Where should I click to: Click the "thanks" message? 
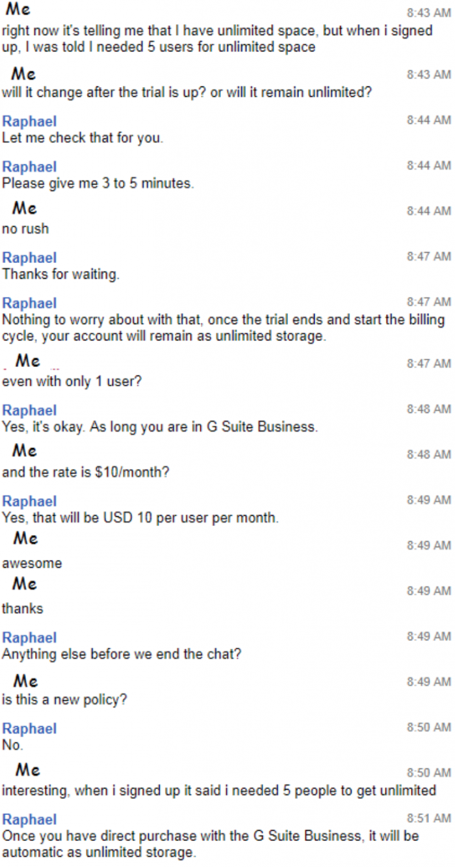tap(23, 609)
